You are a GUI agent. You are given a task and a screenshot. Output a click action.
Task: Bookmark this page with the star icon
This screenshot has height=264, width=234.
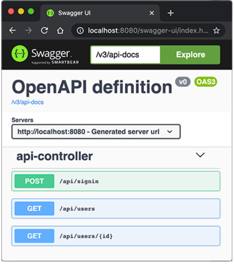216,31
